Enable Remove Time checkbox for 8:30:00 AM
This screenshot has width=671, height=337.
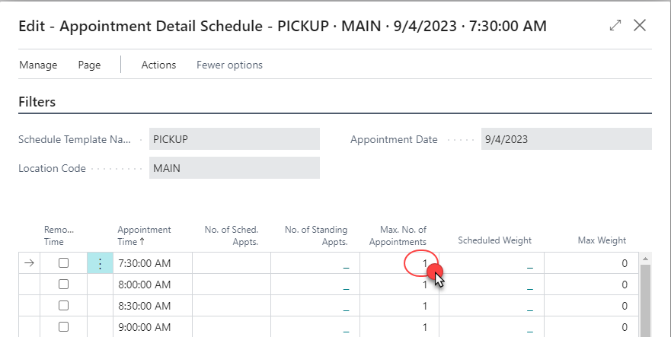64,306
